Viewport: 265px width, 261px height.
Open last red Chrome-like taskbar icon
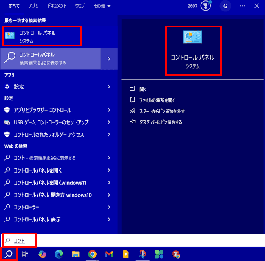point(176,254)
